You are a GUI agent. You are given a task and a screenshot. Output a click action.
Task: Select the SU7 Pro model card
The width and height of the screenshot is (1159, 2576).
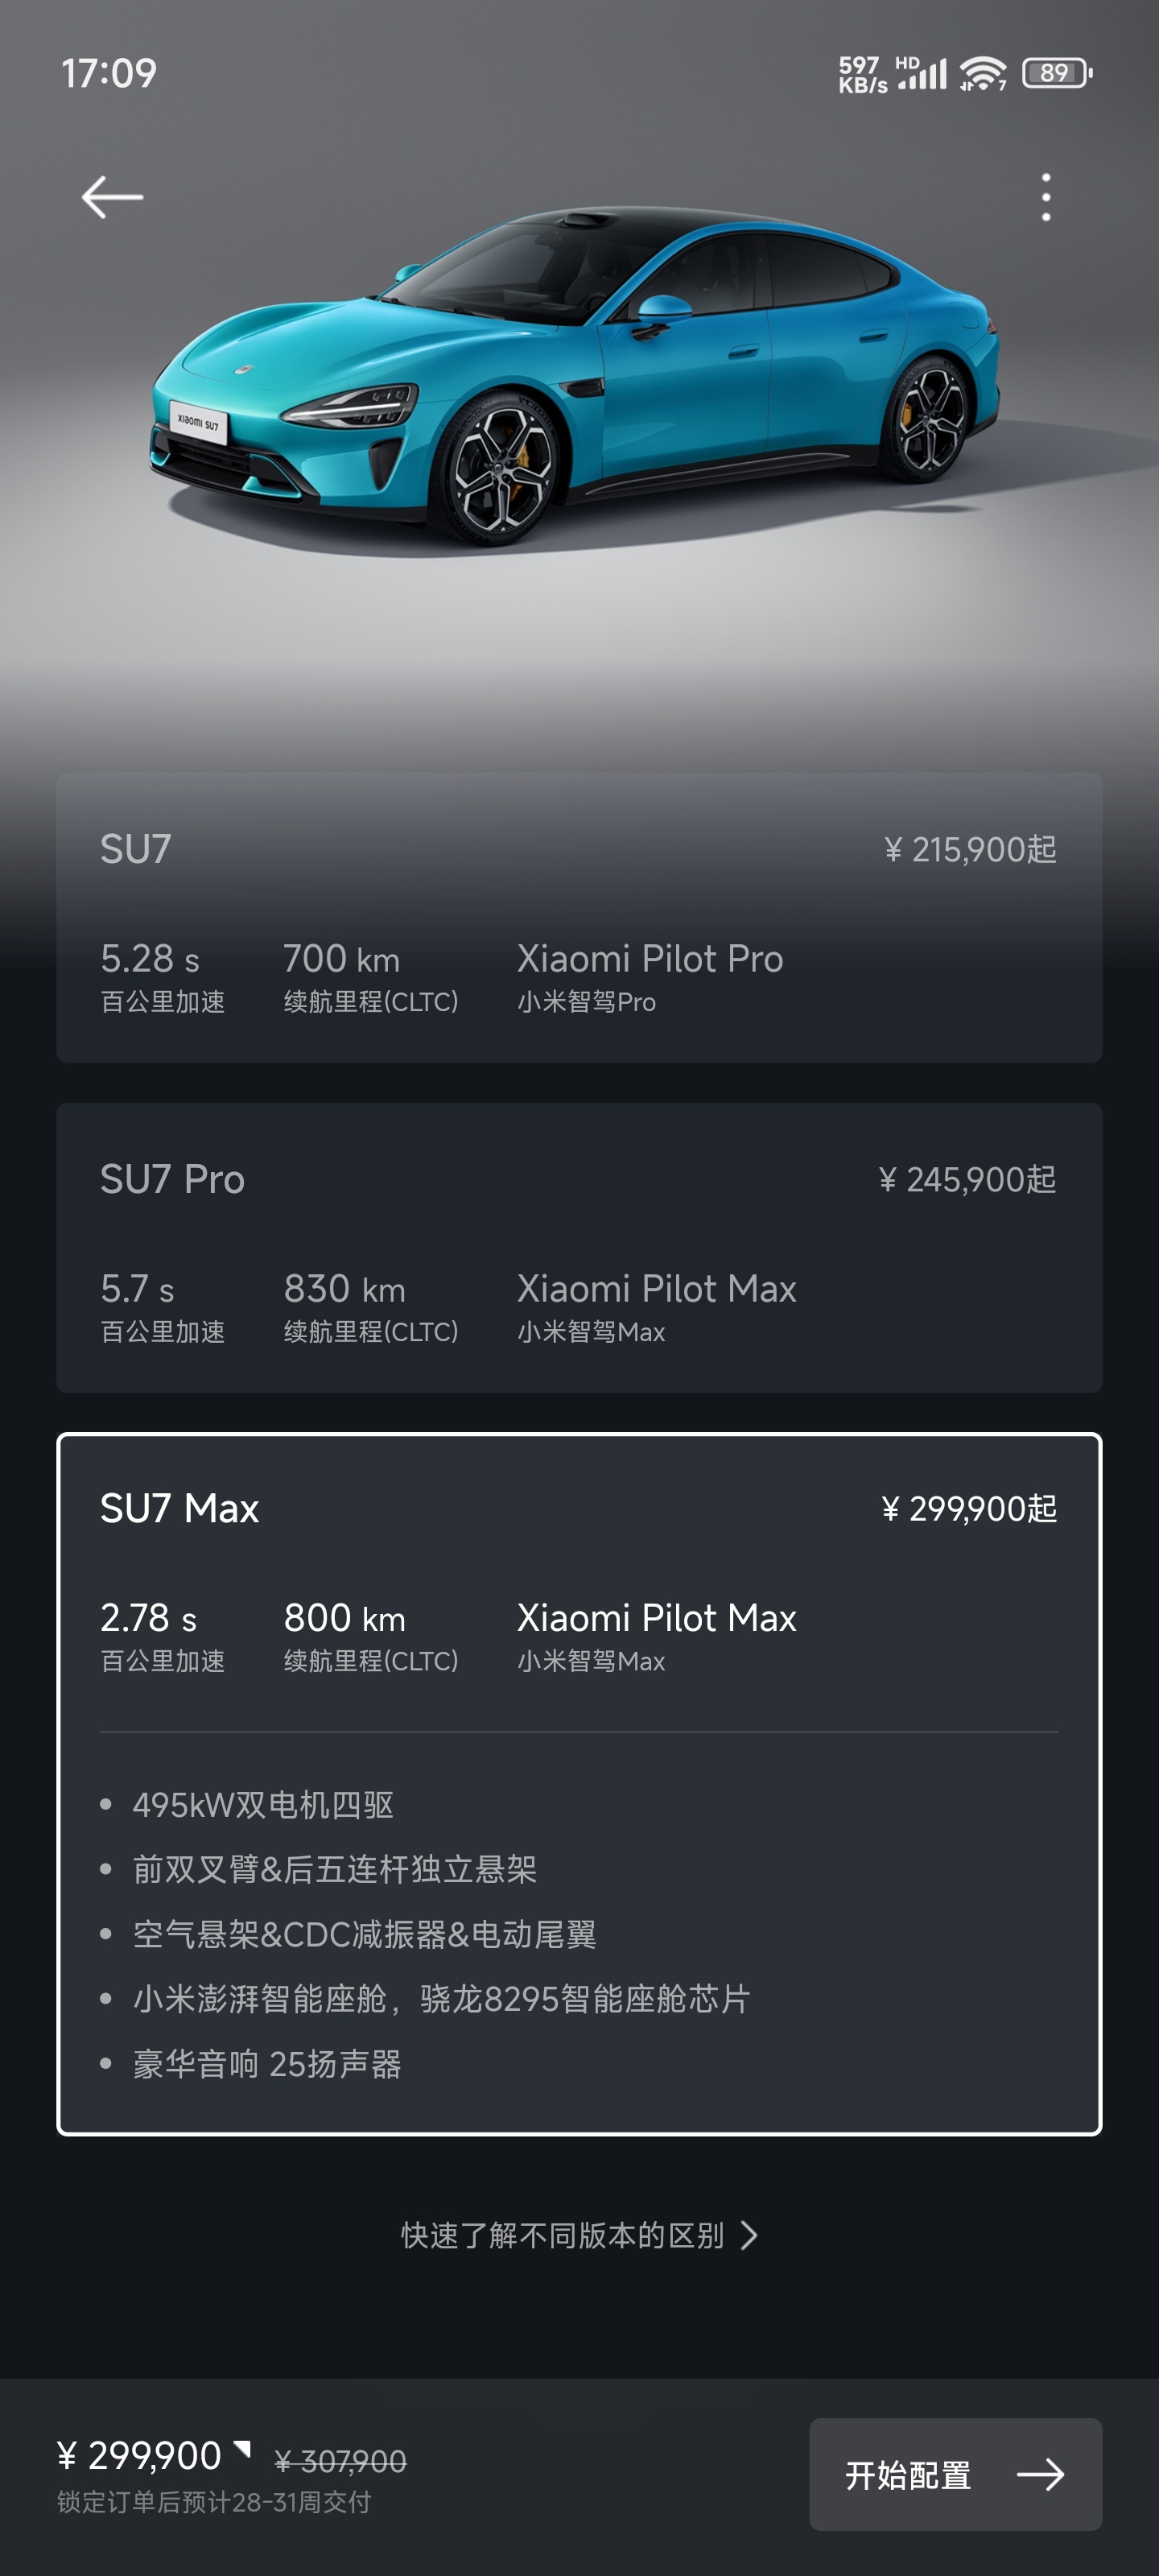tap(579, 1247)
